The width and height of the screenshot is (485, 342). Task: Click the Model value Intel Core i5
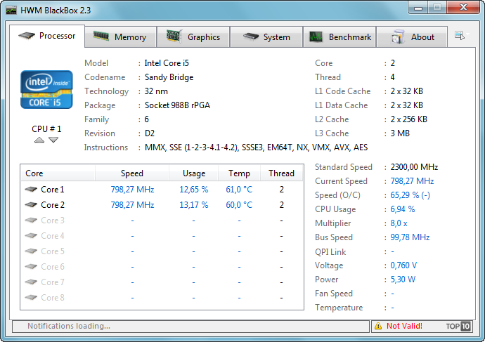tap(167, 63)
